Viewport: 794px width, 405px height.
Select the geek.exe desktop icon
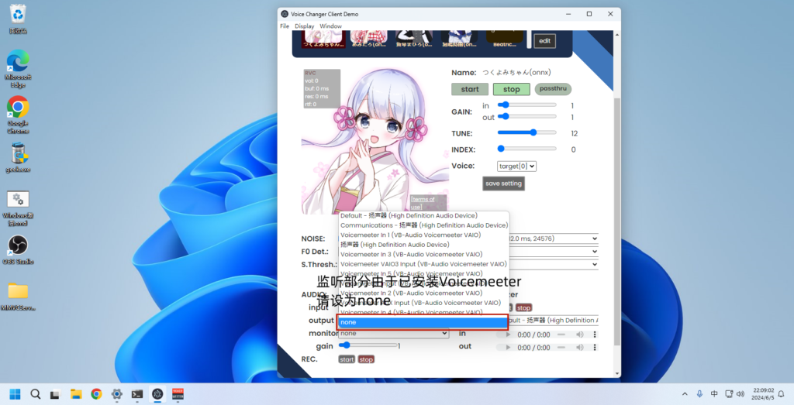tap(18, 157)
